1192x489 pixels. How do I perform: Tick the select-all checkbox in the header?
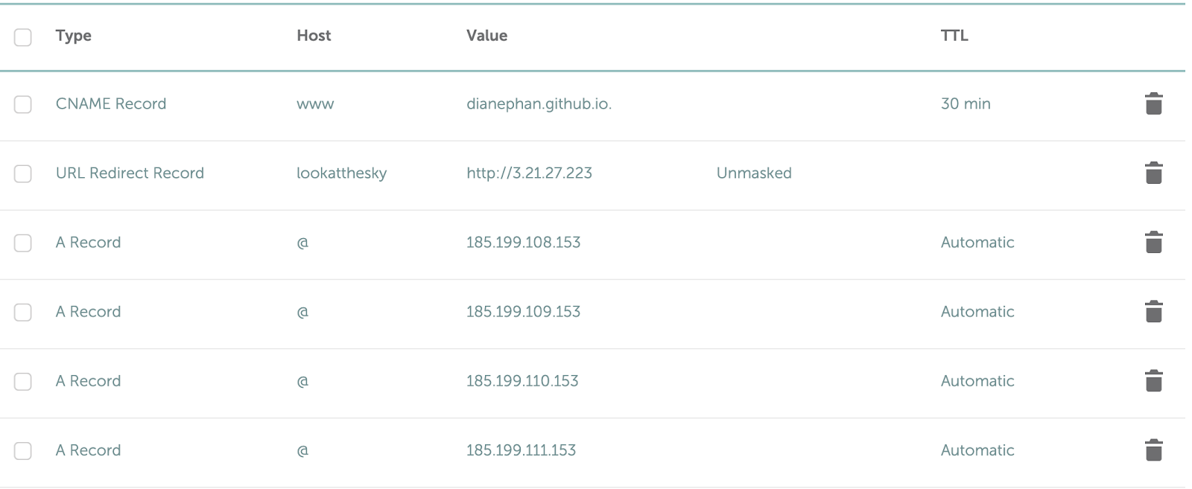23,37
